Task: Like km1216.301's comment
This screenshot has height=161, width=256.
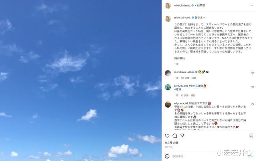Action: [252, 87]
